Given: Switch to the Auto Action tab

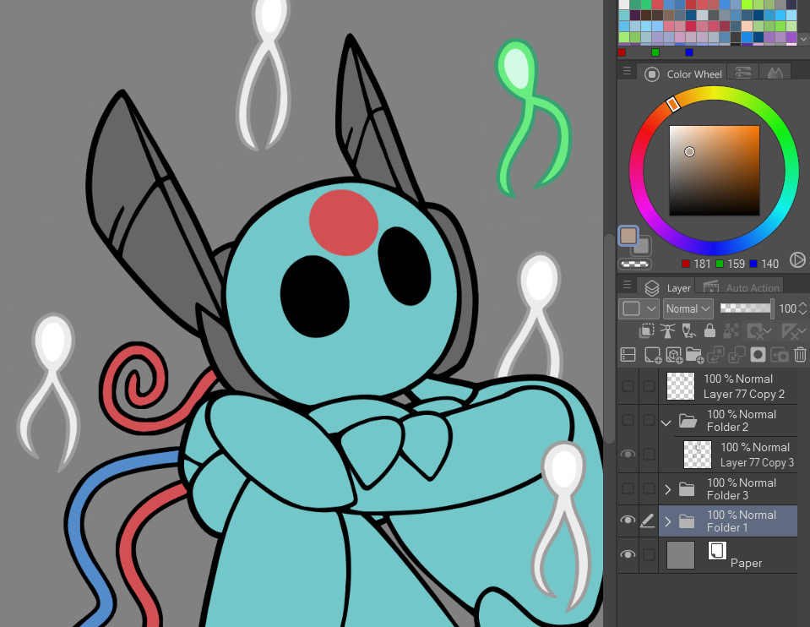Looking at the screenshot, I should point(742,288).
